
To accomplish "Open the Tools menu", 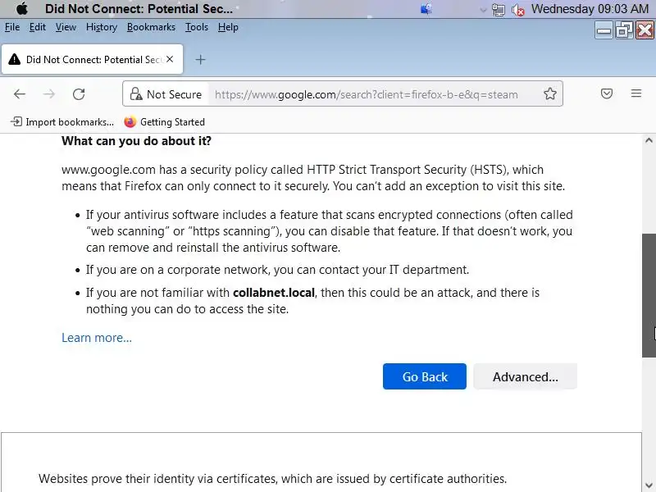I will point(197,27).
